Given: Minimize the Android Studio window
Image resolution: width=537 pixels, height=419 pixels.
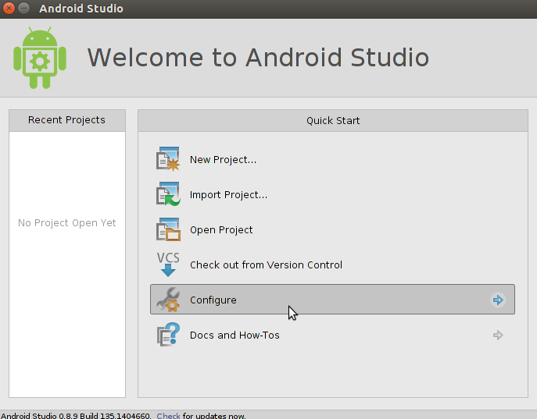Looking at the screenshot, I should point(23,9).
